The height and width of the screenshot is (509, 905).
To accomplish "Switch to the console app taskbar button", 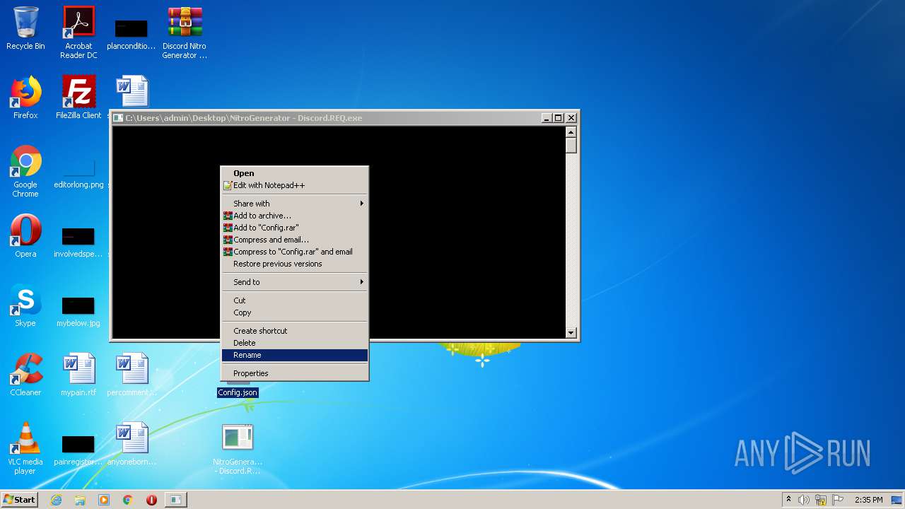I will pos(175,500).
